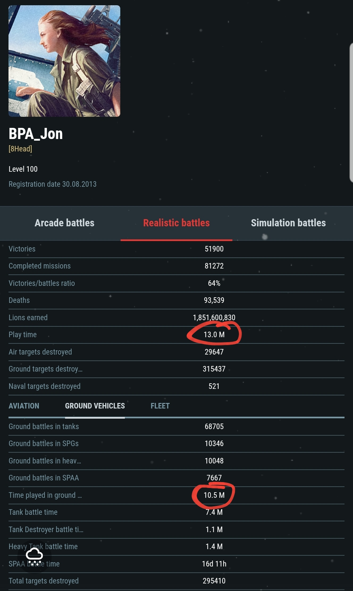Expand truncated Tank Destroyer battle time label
The height and width of the screenshot is (591, 353).
tap(46, 530)
